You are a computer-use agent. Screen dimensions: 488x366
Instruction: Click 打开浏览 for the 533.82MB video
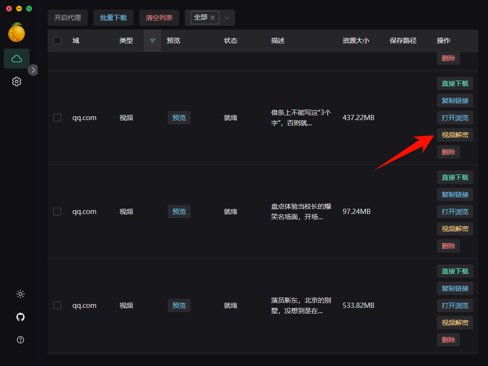click(x=455, y=305)
